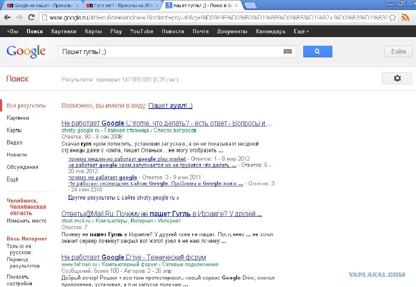Open 'Play' in the top bar

pyautogui.click(x=116, y=31)
